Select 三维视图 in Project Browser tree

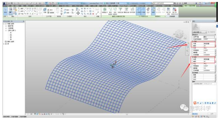pyautogui.click(x=10, y=28)
